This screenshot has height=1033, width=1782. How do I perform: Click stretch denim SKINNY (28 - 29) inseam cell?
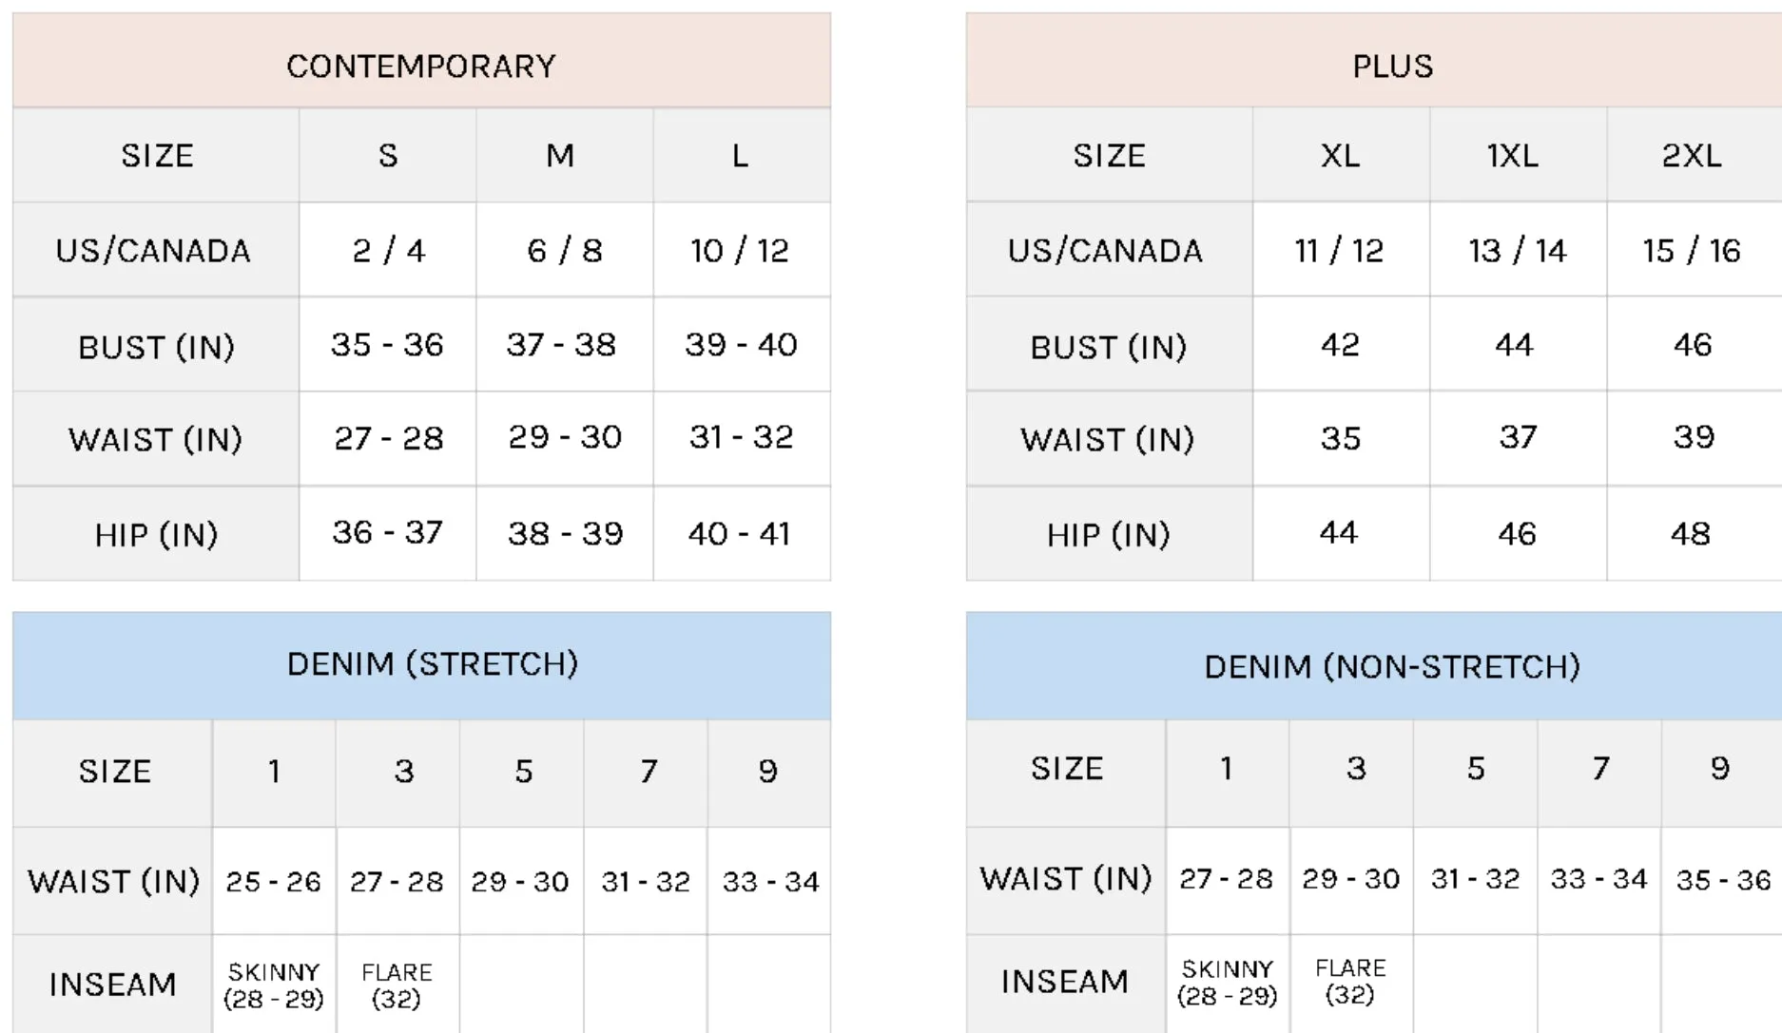[274, 985]
